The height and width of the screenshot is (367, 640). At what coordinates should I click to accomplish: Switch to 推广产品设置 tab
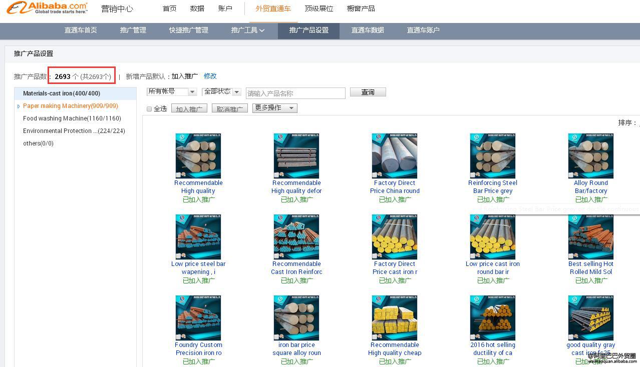pos(309,30)
